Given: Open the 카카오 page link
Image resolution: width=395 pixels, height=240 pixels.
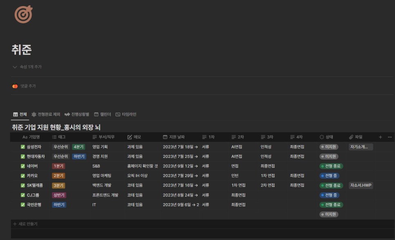Looking at the screenshot, I should pos(32,175).
